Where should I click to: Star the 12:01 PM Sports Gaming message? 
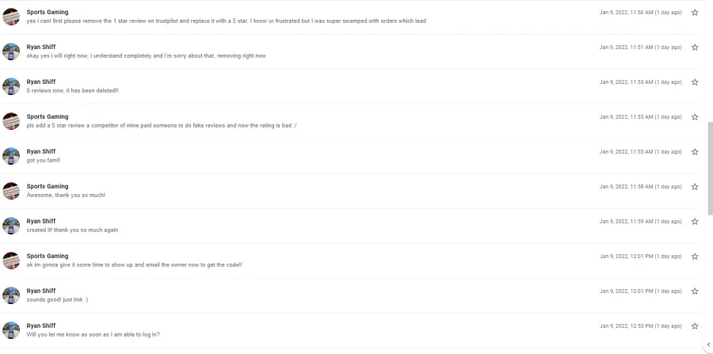click(694, 257)
